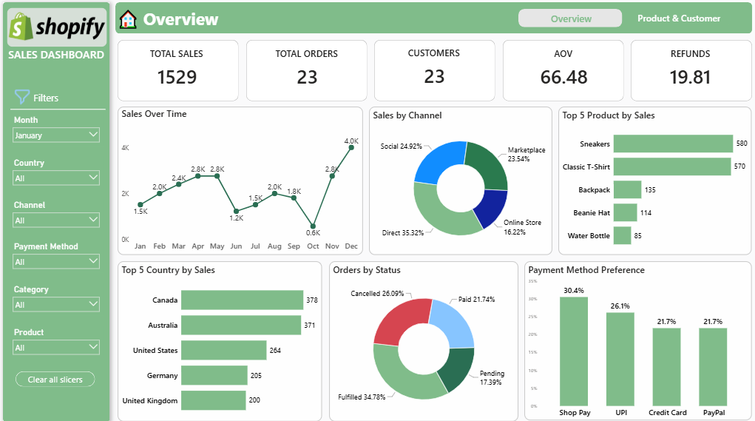Image resolution: width=755 pixels, height=421 pixels.
Task: Click the Classic T-Shirt sales bar
Action: pos(672,166)
